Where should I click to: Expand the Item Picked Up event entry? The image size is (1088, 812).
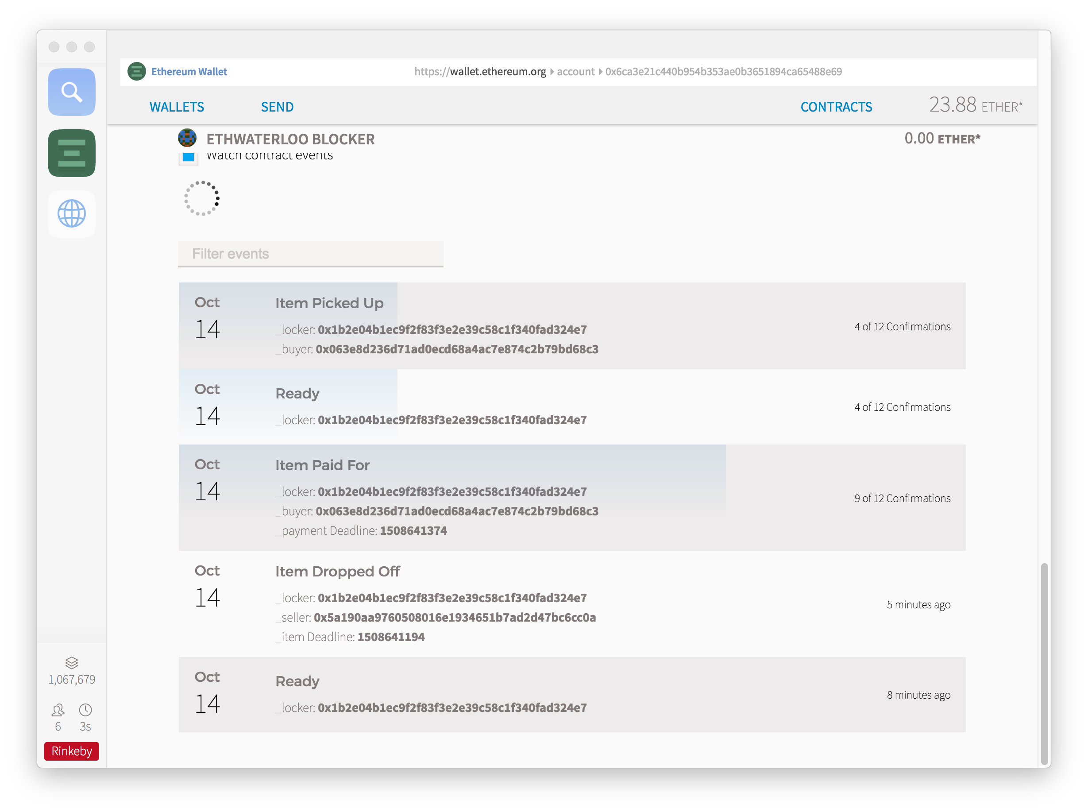[329, 303]
